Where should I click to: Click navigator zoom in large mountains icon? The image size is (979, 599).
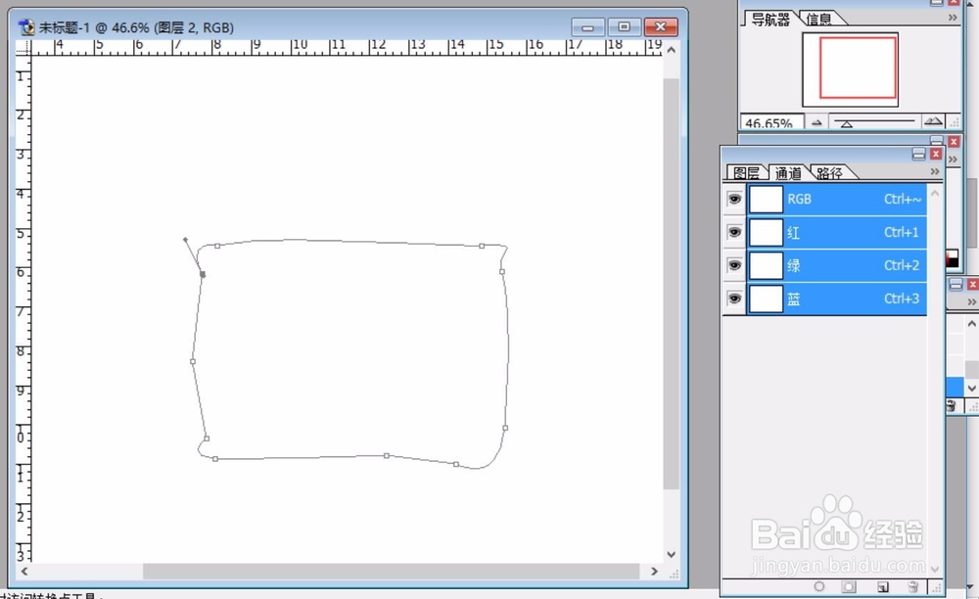point(933,121)
